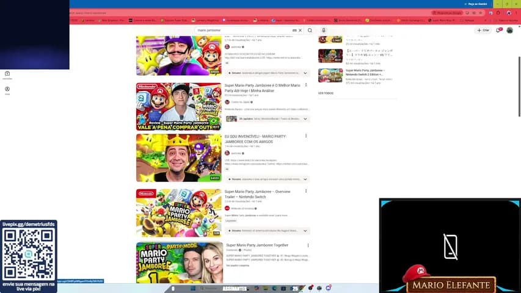Bookmark this page with the star icon
Image resolution: width=521 pixels, height=293 pixels.
[481, 13]
